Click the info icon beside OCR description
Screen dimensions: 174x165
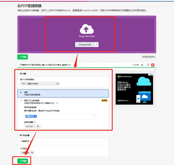tap(57, 103)
